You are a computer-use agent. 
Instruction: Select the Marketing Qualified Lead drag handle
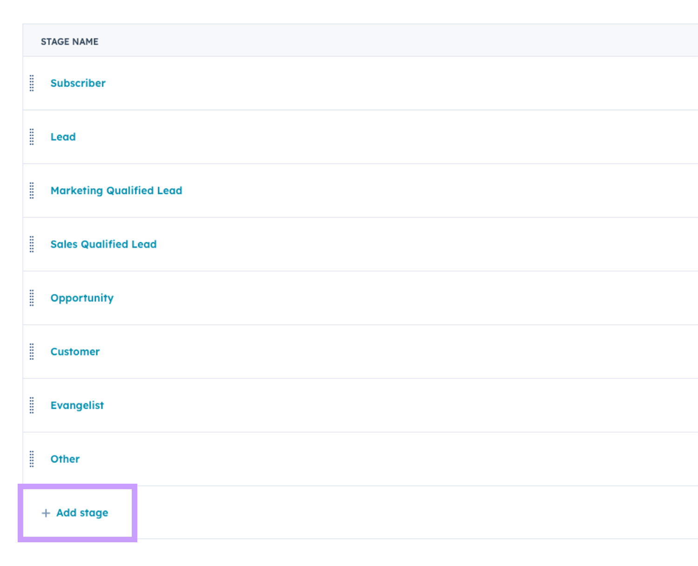point(32,191)
